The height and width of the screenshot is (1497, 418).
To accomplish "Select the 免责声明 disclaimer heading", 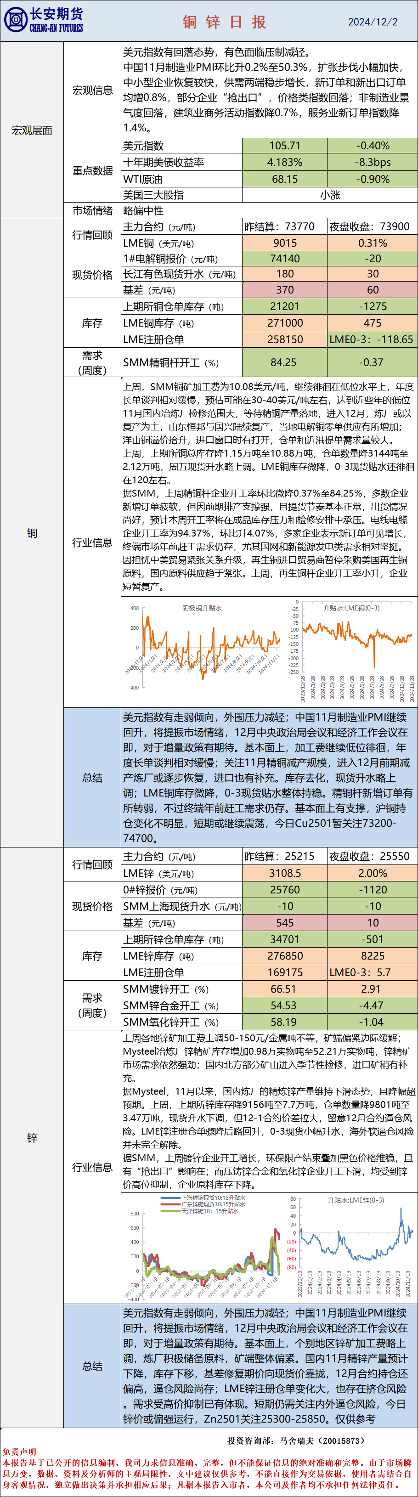I will click(x=19, y=1452).
